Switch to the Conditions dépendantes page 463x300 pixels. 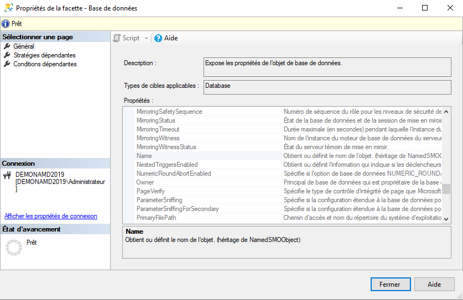pos(45,64)
